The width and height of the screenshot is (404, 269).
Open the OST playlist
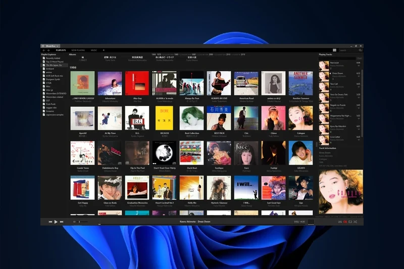pyautogui.click(x=48, y=100)
